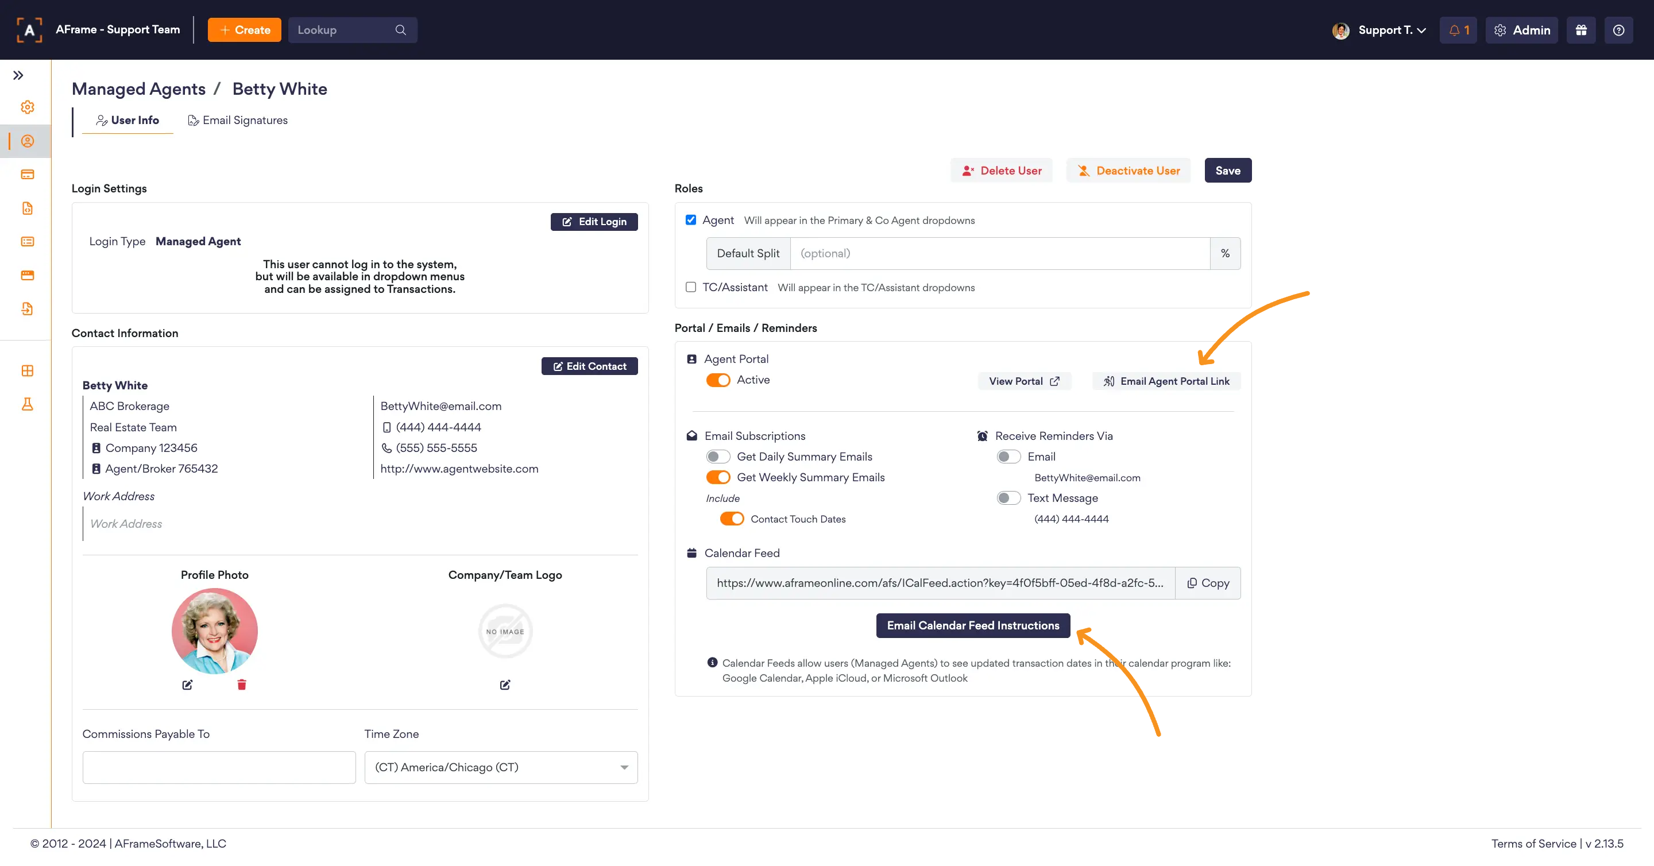Click Email Calendar Feed Instructions button
This screenshot has width=1654, height=866.
point(973,625)
